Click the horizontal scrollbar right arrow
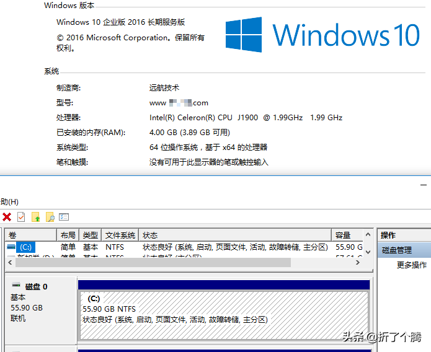 [x=358, y=262]
